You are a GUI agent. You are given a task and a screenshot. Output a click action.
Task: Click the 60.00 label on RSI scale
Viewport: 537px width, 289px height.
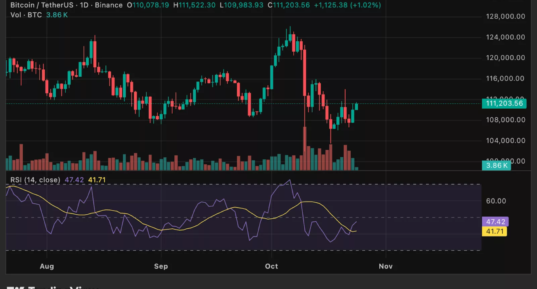[x=496, y=201]
